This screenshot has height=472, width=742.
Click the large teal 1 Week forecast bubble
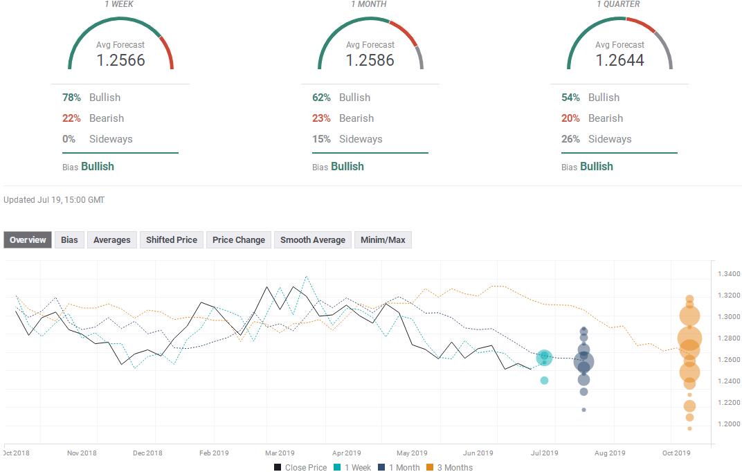click(544, 358)
